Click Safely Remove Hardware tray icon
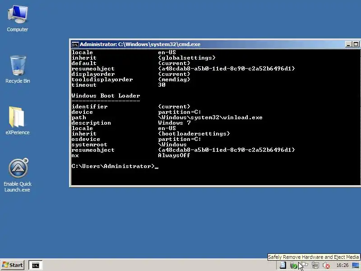Viewport: 361px width, 271px height. pos(293,266)
